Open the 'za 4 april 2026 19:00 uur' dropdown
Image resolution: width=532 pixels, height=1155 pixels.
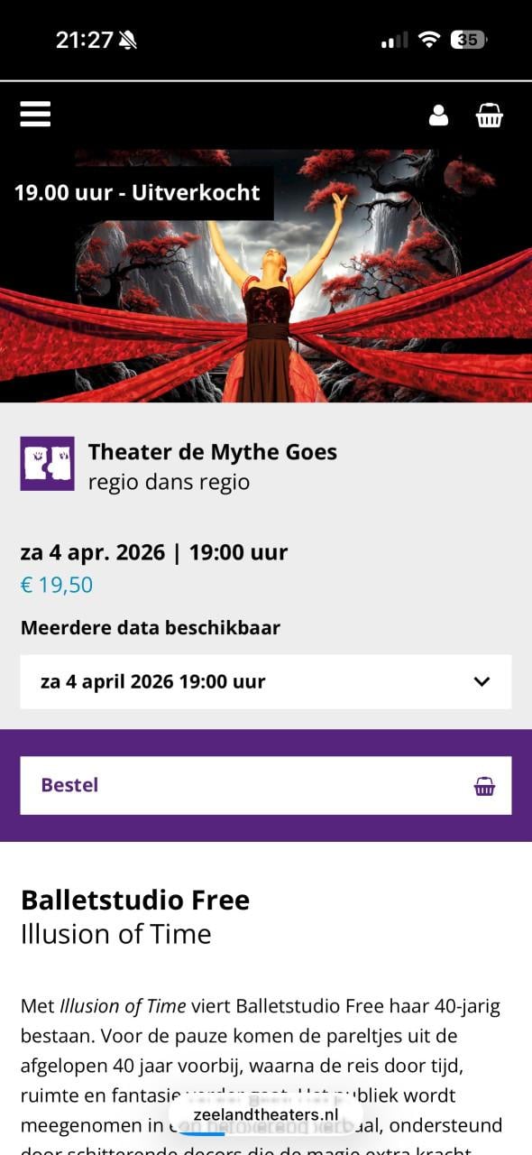266,681
